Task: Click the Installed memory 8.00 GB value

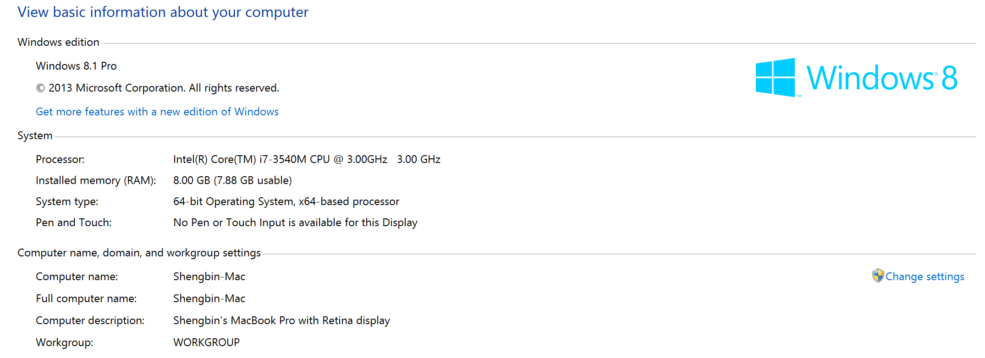Action: pyautogui.click(x=232, y=180)
